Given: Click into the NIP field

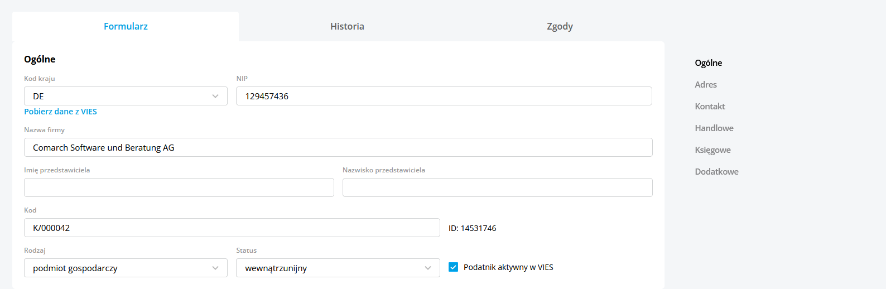Looking at the screenshot, I should coord(444,96).
